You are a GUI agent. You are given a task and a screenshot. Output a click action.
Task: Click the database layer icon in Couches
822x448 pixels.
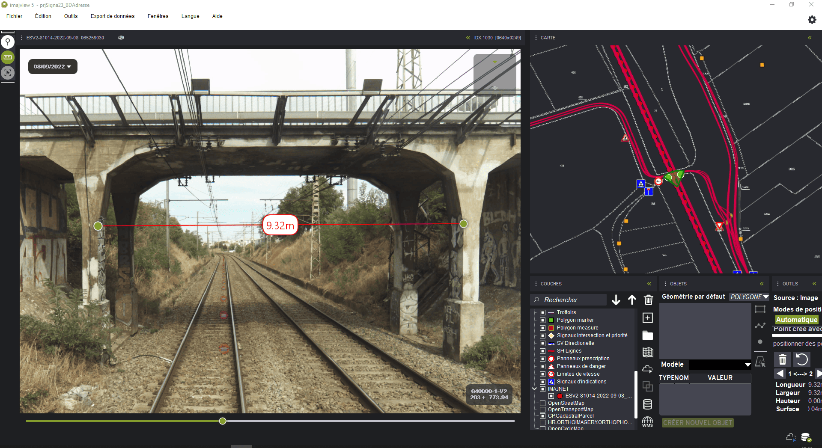tap(648, 404)
